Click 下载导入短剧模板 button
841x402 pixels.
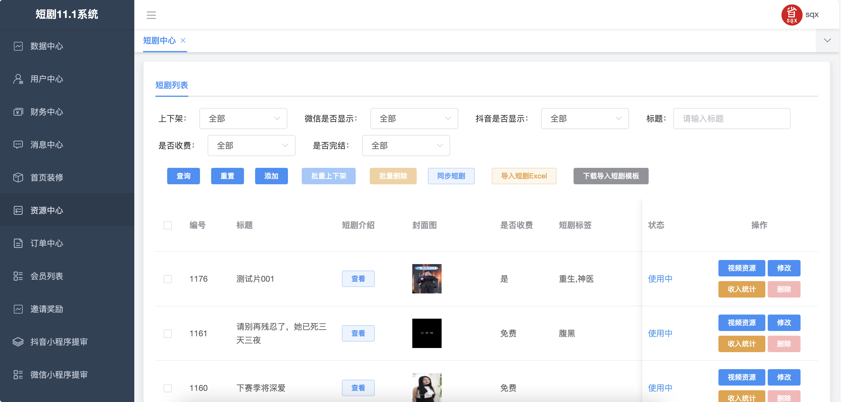[x=611, y=175]
